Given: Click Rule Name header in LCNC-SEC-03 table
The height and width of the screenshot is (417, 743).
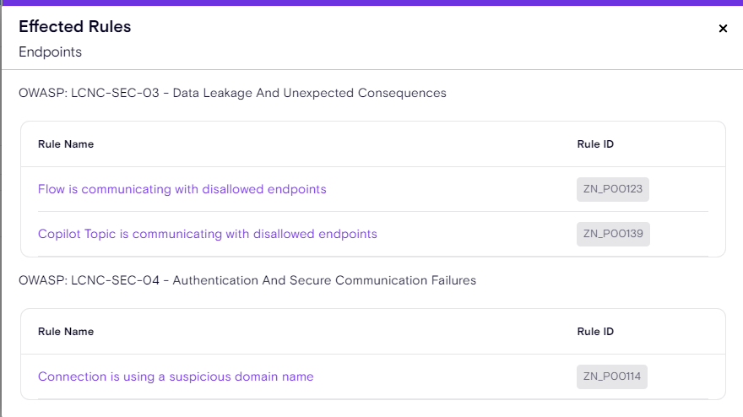Looking at the screenshot, I should coord(66,144).
